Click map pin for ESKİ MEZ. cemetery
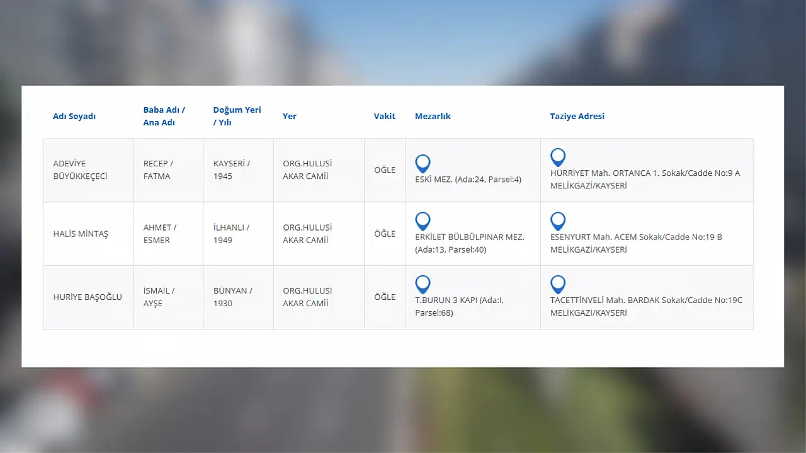 point(423,163)
